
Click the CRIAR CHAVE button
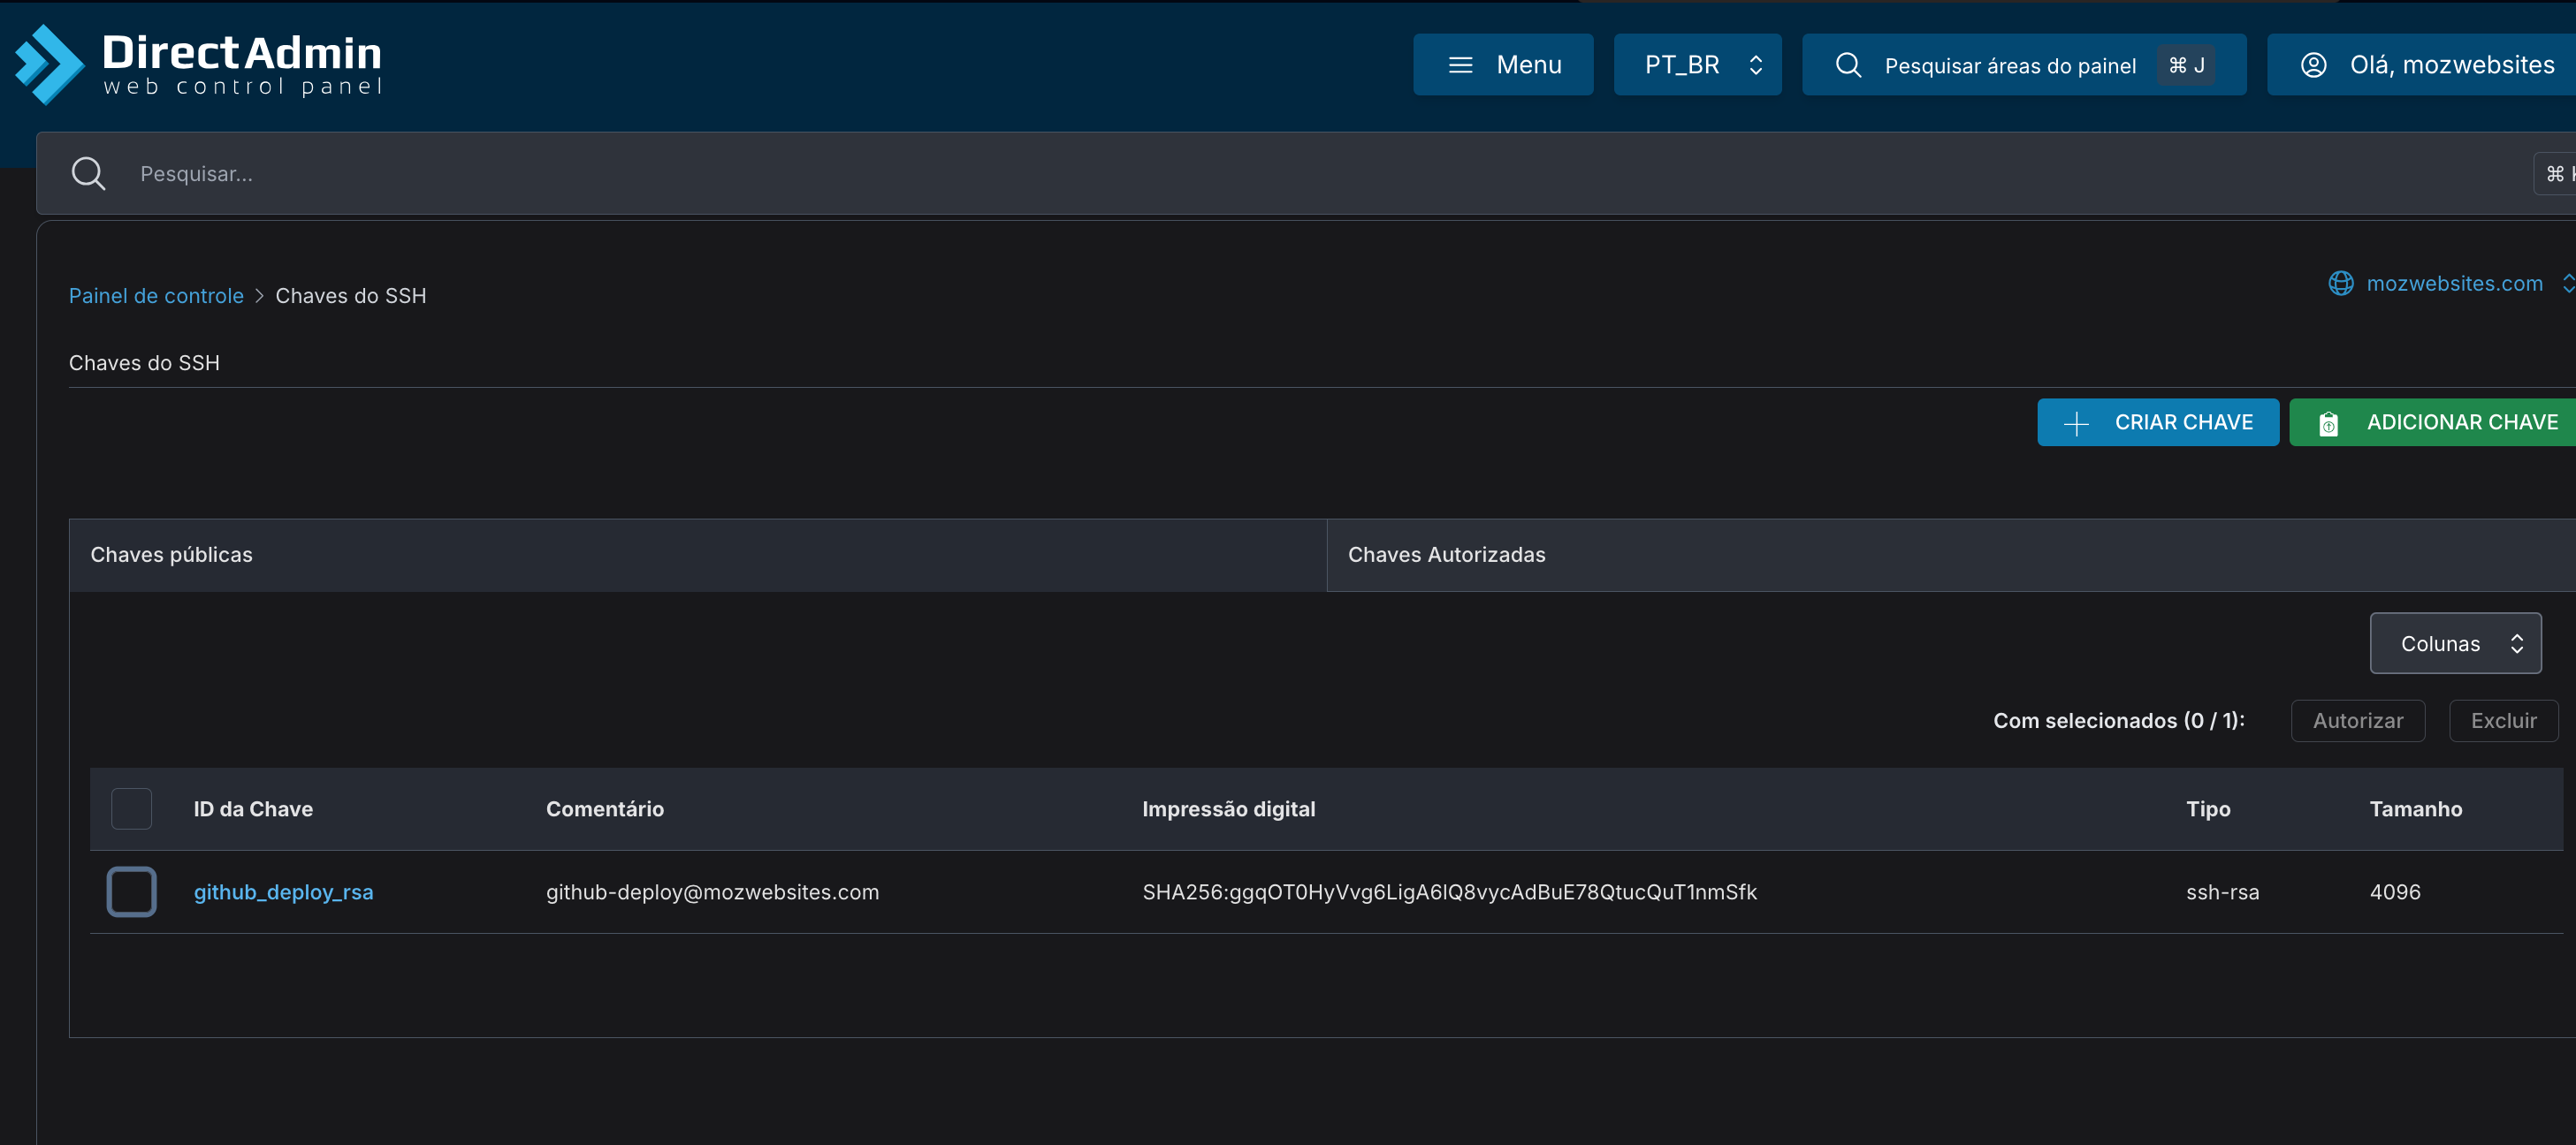pyautogui.click(x=2158, y=422)
